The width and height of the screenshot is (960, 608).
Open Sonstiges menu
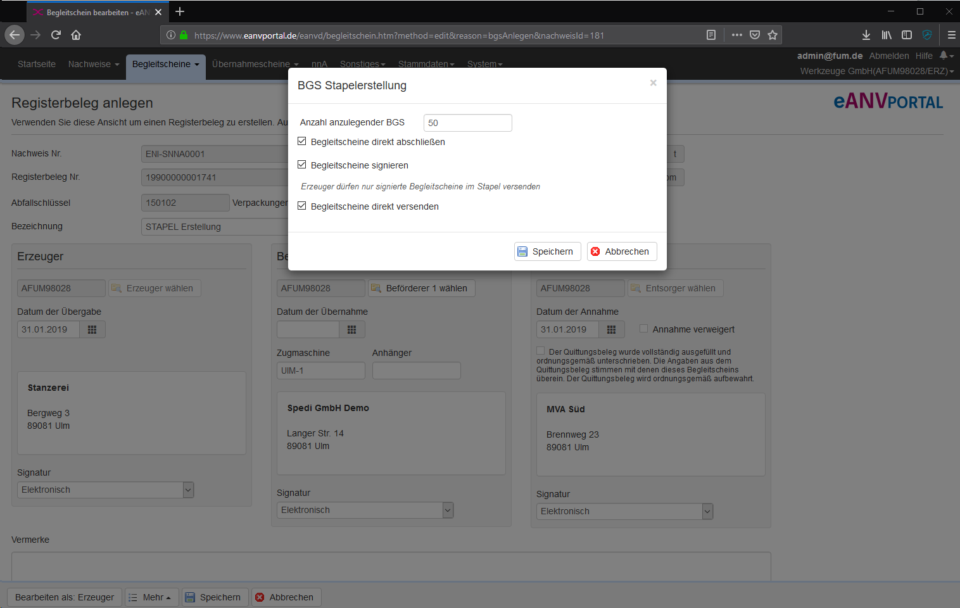tap(363, 64)
